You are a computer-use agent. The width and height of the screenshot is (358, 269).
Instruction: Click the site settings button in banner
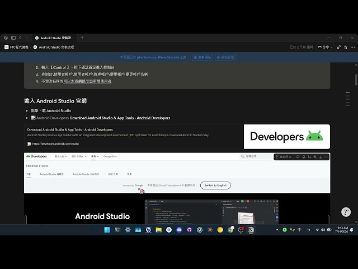pyautogui.click(x=225, y=57)
